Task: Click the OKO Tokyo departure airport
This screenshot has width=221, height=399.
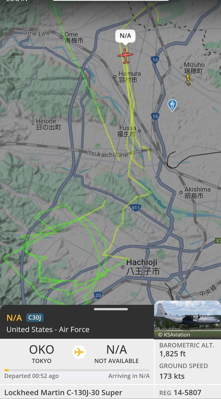Action: (x=42, y=354)
